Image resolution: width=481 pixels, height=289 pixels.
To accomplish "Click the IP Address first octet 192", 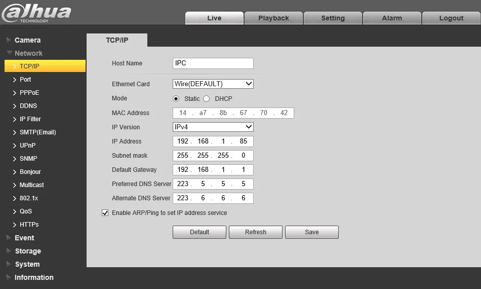I will pyautogui.click(x=182, y=141).
